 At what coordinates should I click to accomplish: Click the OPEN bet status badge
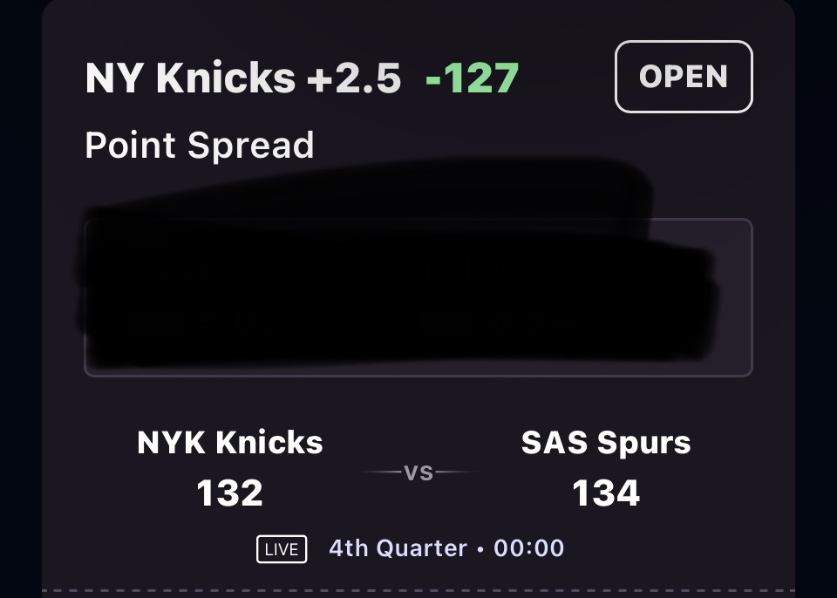click(x=684, y=77)
